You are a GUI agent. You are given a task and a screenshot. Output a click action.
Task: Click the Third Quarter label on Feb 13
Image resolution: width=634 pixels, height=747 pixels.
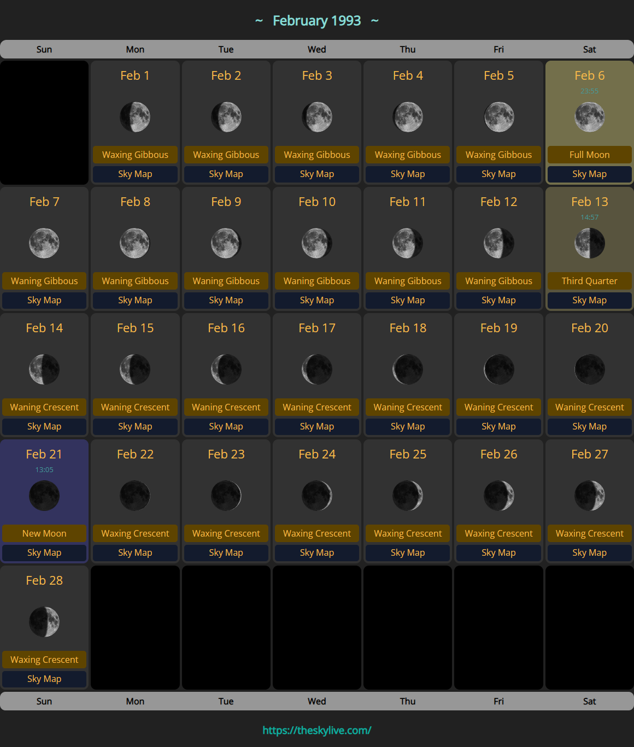[x=589, y=281]
